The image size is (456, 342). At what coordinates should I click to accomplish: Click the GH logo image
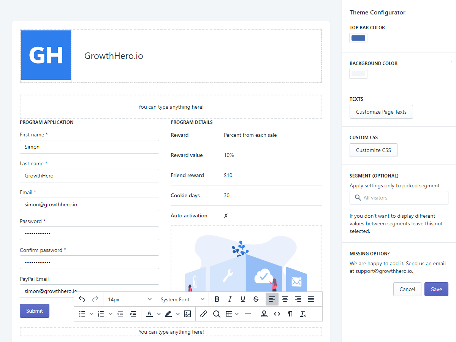click(46, 55)
